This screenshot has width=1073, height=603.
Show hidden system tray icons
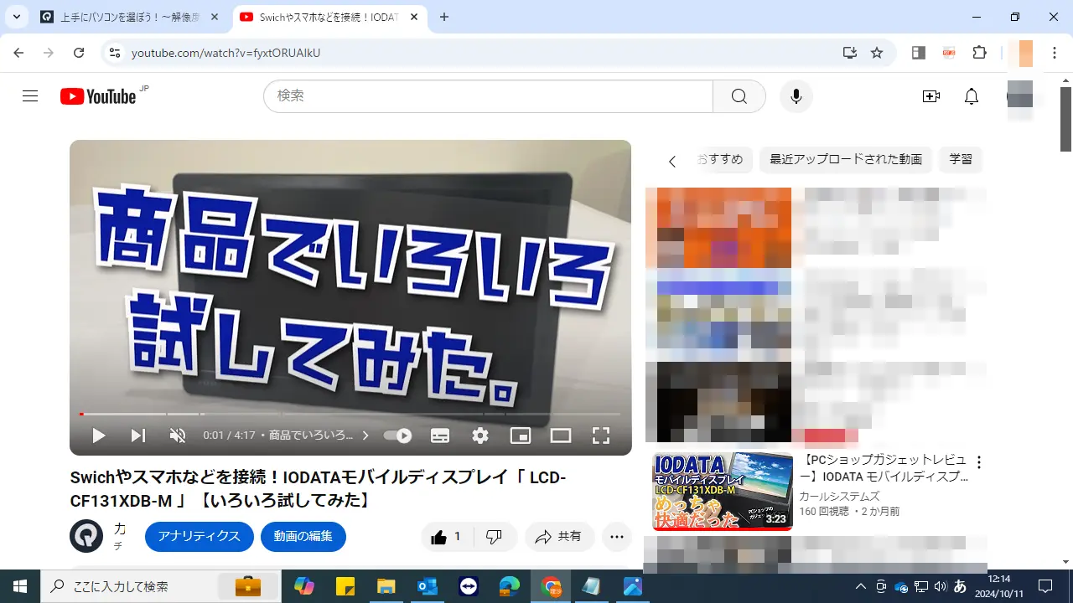tap(860, 586)
